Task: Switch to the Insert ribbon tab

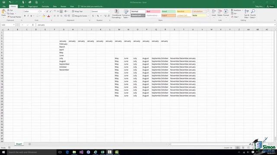Action: click(x=22, y=6)
